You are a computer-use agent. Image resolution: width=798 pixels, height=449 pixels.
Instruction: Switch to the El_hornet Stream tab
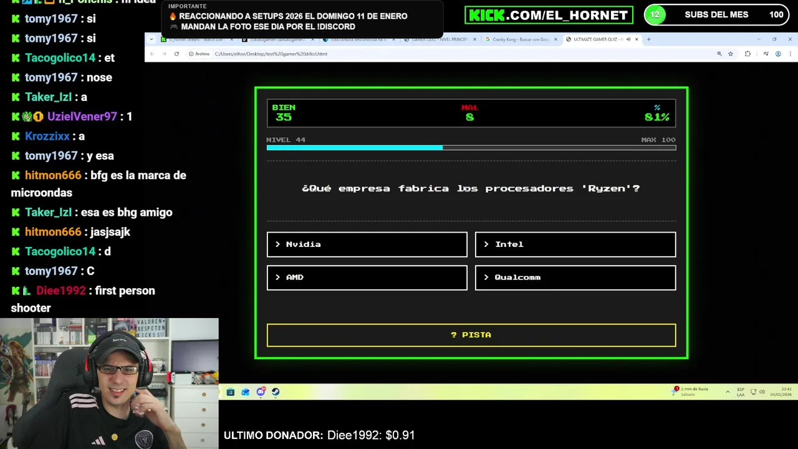tap(196, 39)
